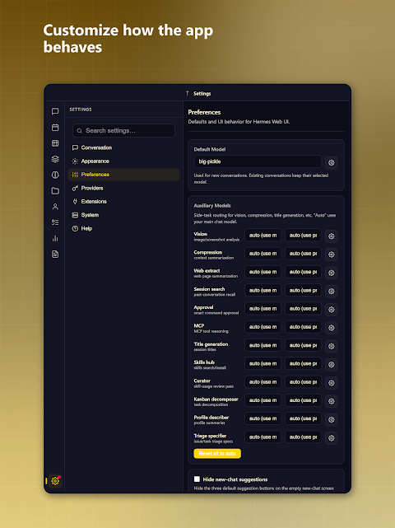This screenshot has height=528, width=395.
Task: Open the person profile icon in sidebar
Action: [x=55, y=207]
